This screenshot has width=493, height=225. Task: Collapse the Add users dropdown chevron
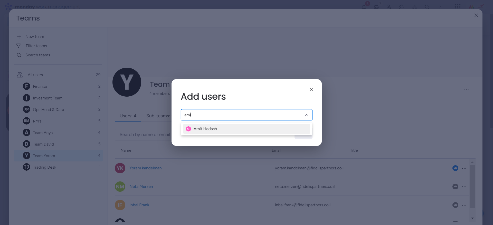click(x=307, y=115)
